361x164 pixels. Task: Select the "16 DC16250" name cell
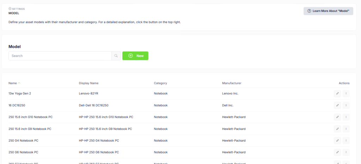pos(17,105)
